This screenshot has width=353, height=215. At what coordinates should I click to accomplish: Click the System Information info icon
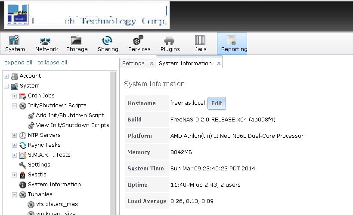22,185
